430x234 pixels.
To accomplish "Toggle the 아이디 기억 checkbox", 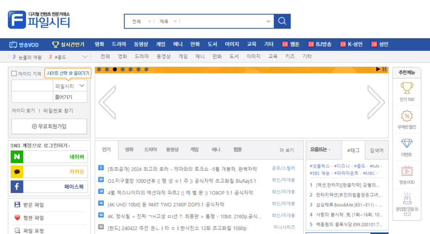I will pyautogui.click(x=14, y=73).
